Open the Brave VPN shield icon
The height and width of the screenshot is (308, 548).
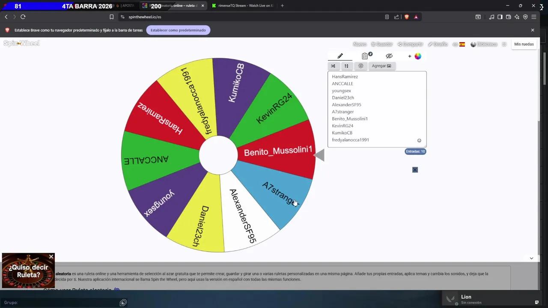[x=525, y=17]
